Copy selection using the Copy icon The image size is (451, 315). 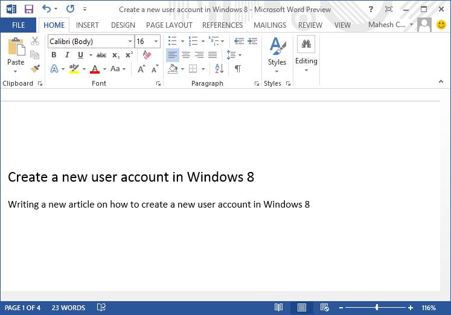[35, 54]
